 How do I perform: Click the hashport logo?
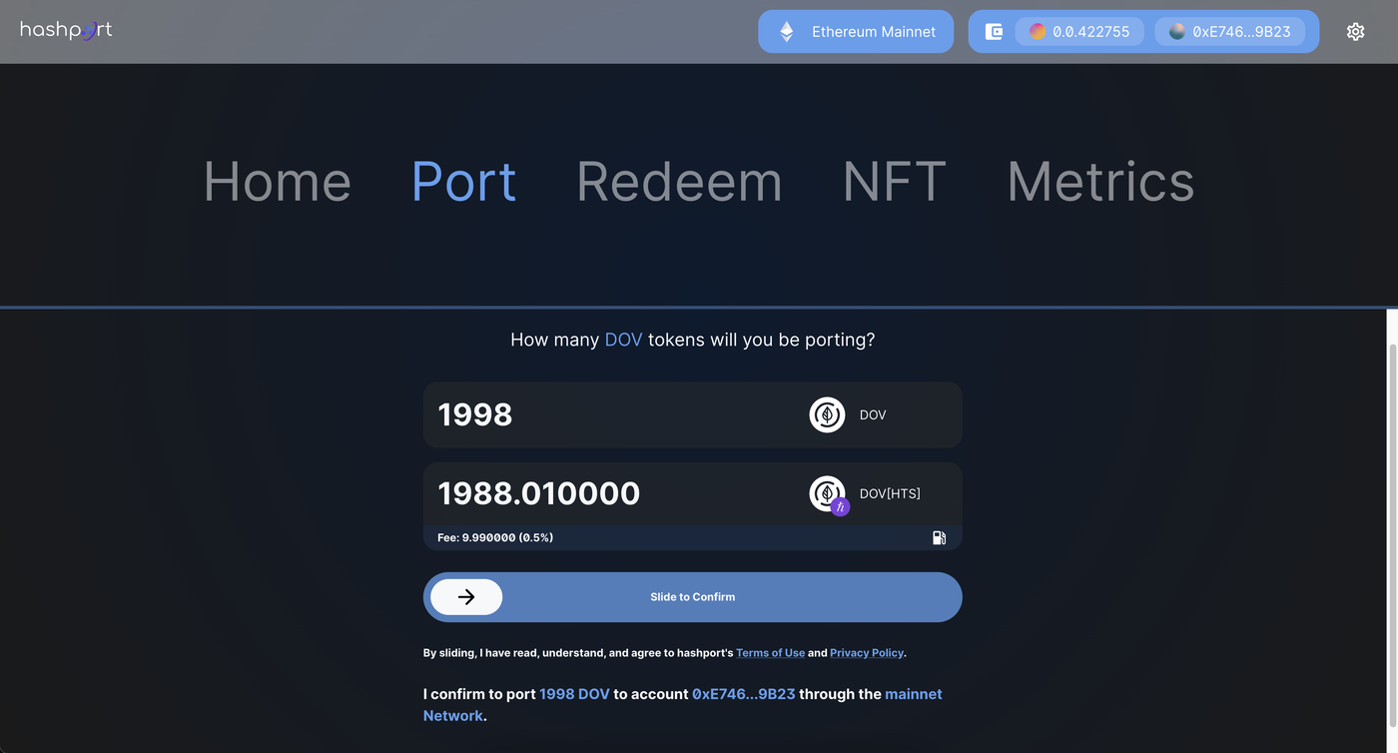pyautogui.click(x=66, y=30)
